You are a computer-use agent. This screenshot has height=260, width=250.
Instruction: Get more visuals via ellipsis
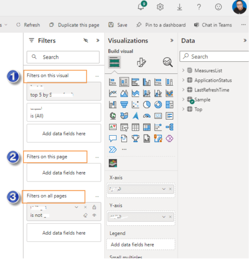(x=124, y=149)
